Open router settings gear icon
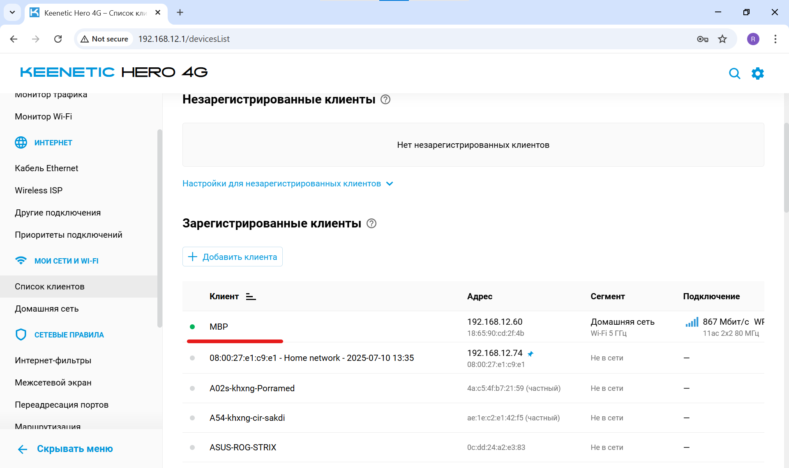This screenshot has width=789, height=468. pos(758,73)
